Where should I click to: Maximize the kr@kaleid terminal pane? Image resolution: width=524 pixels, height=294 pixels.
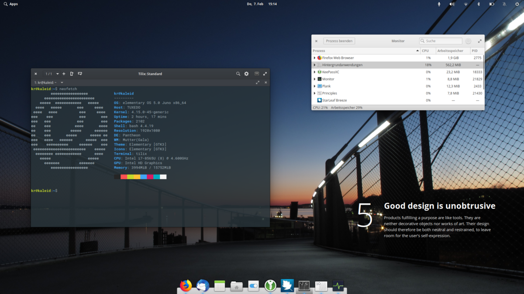click(258, 82)
